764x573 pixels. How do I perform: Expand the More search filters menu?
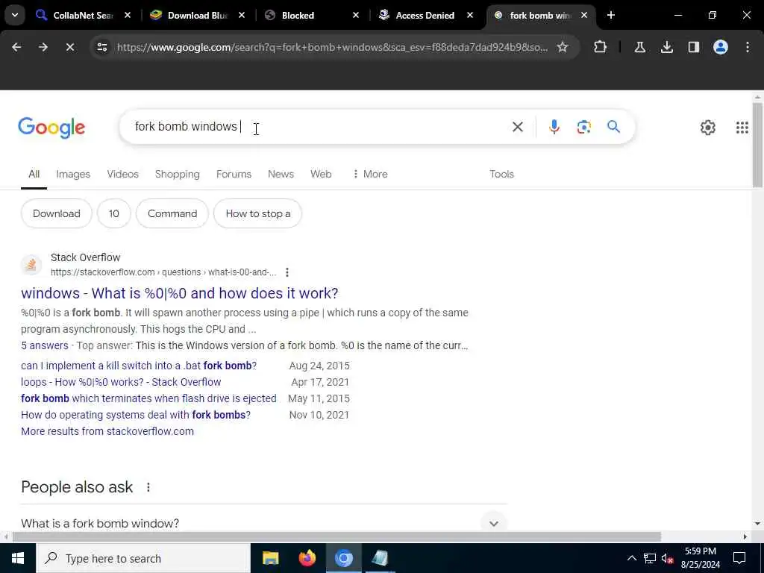point(370,175)
